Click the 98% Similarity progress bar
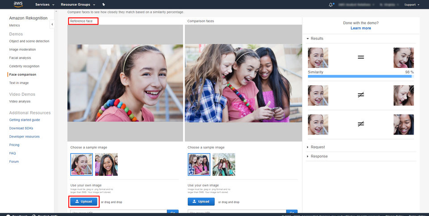The width and height of the screenshot is (429, 216). (361, 76)
